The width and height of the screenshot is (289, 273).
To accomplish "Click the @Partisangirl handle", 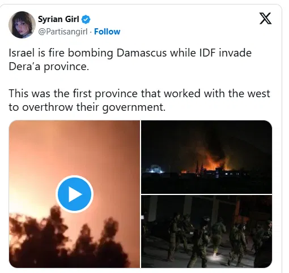I will pos(63,32).
